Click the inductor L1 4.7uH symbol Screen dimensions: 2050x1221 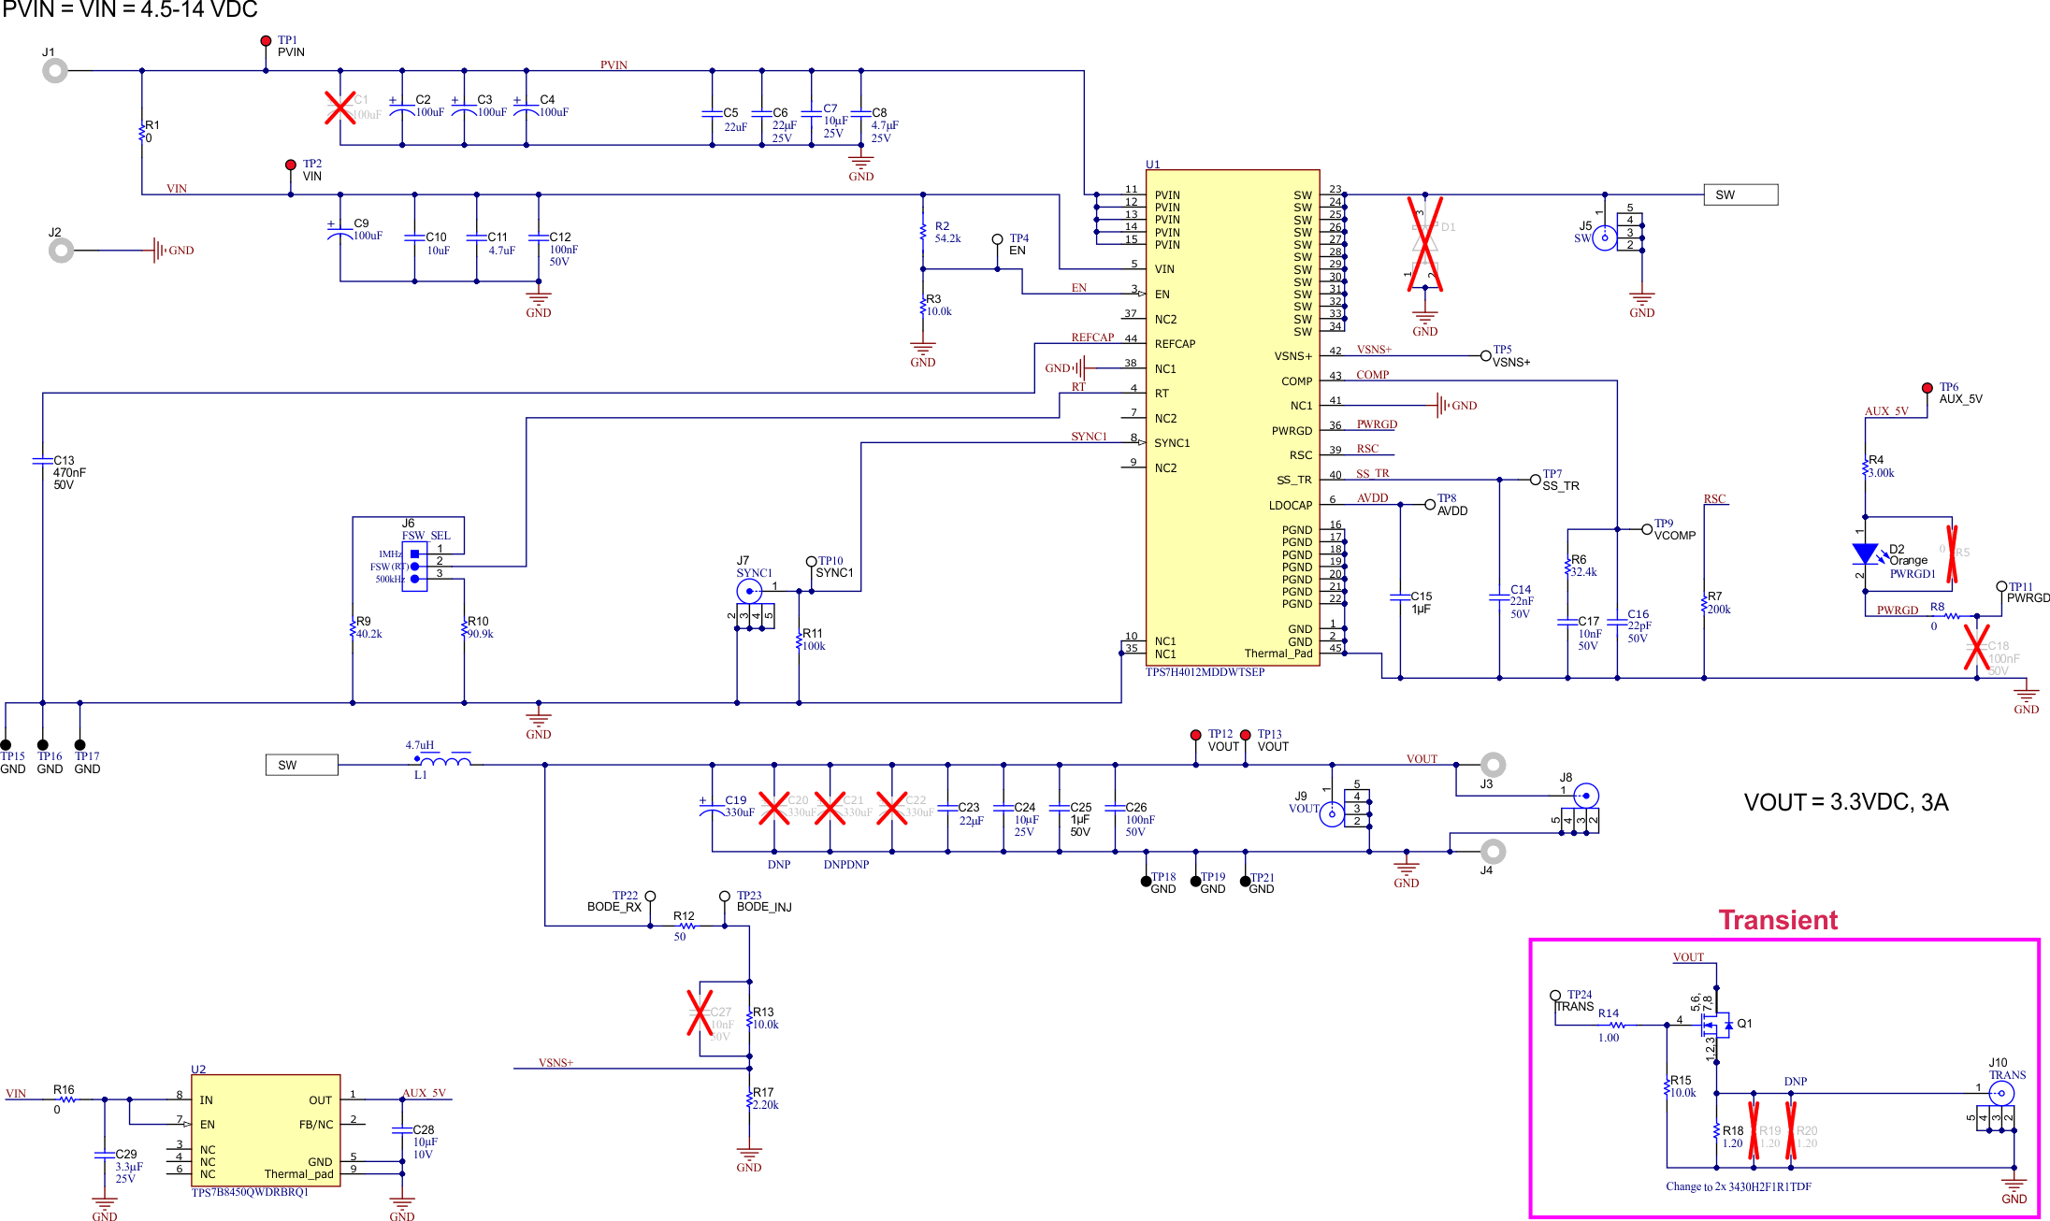pyautogui.click(x=444, y=759)
